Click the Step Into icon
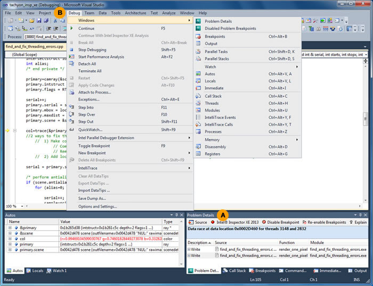 [x=71, y=107]
